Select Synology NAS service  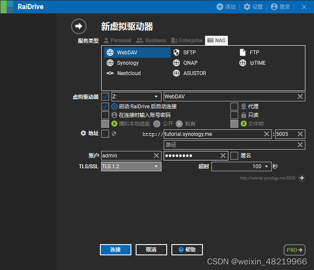(123, 63)
